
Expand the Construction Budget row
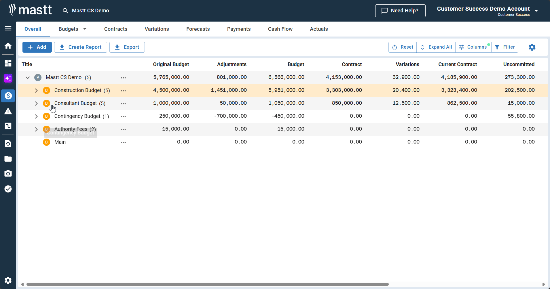tap(36, 91)
